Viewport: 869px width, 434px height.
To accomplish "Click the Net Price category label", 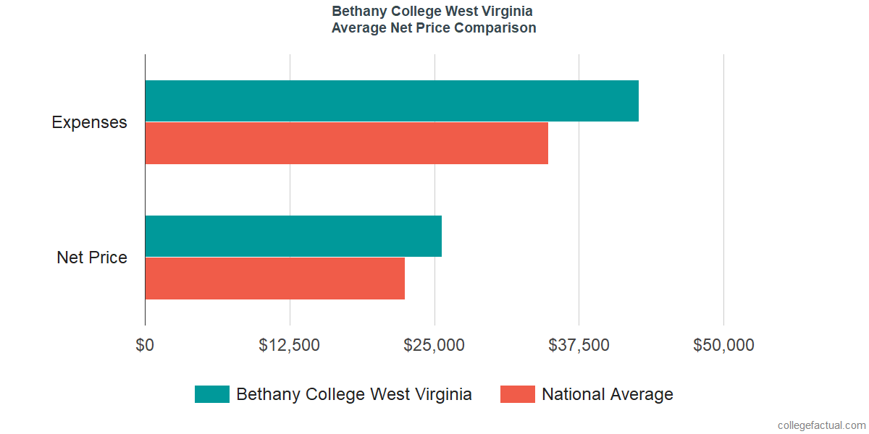I will tap(92, 257).
